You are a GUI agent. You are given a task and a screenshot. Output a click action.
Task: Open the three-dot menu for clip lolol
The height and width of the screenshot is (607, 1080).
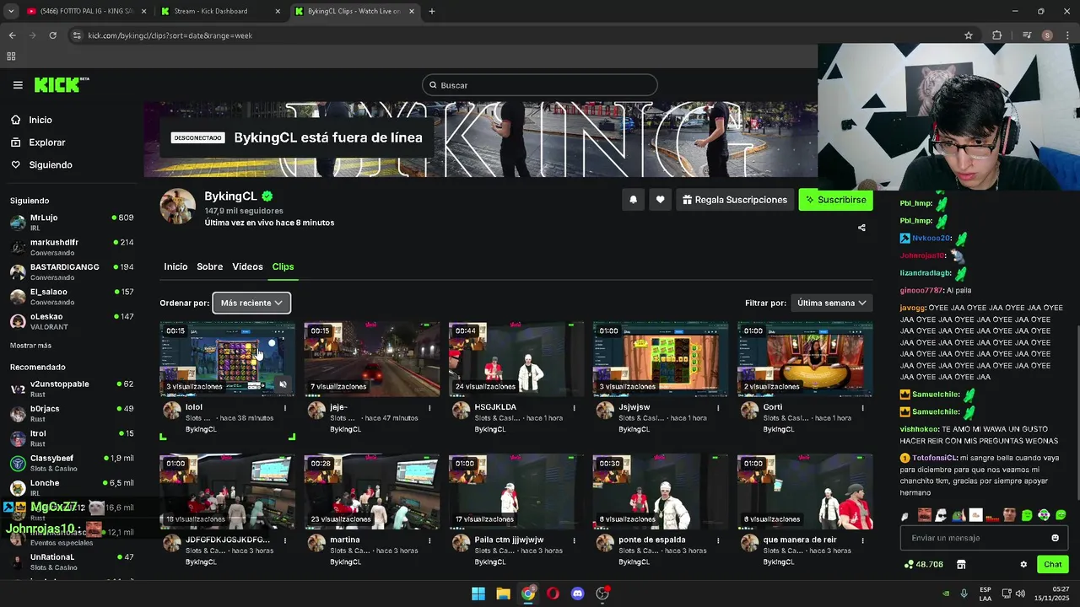point(285,408)
